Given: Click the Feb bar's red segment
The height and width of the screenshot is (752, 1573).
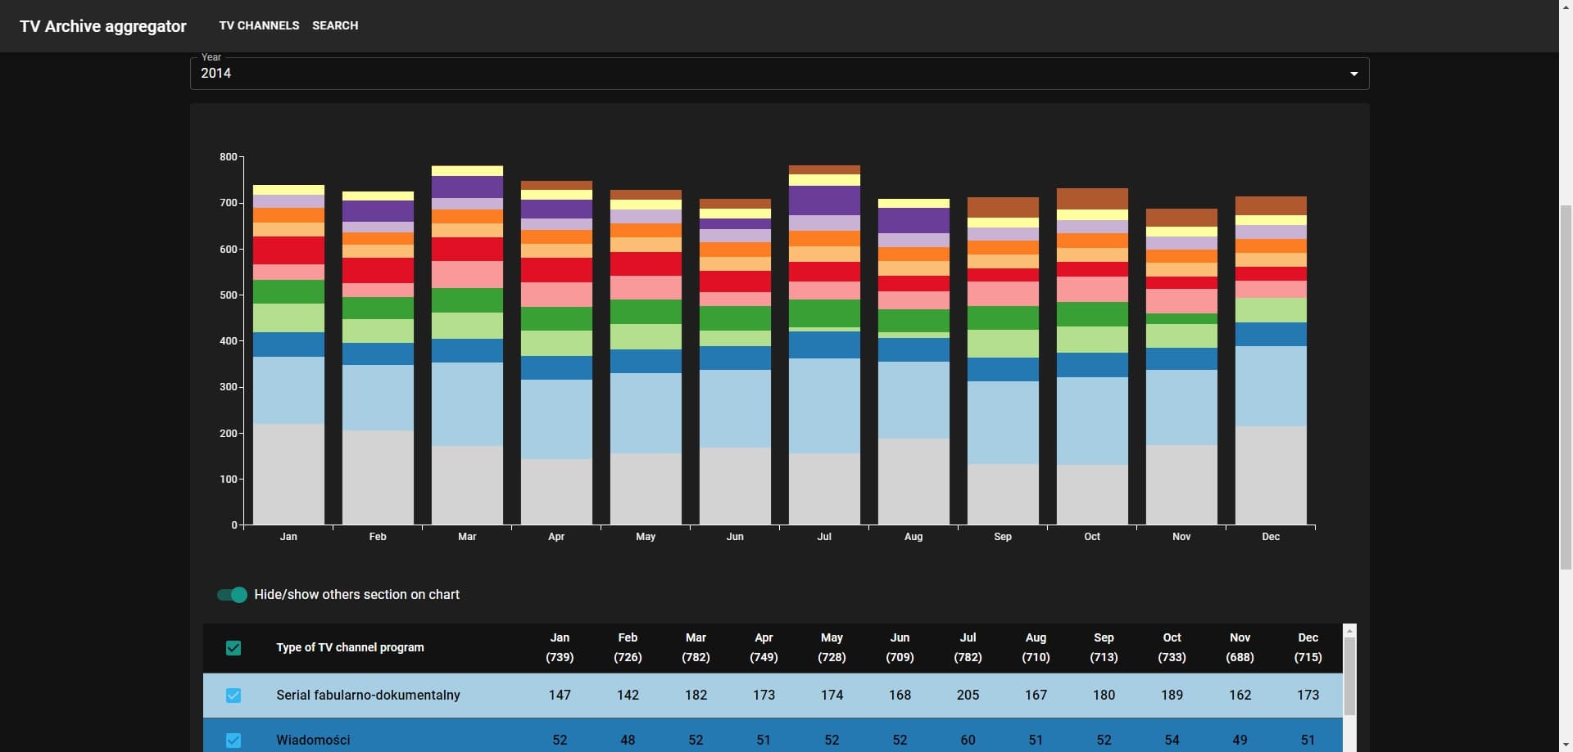Looking at the screenshot, I should coord(378,271).
